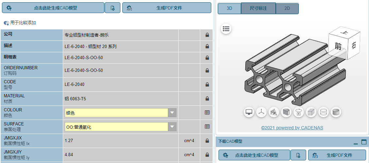Click ORDERNUMBER value LE-6-2040-S-OO-50

tap(84, 70)
